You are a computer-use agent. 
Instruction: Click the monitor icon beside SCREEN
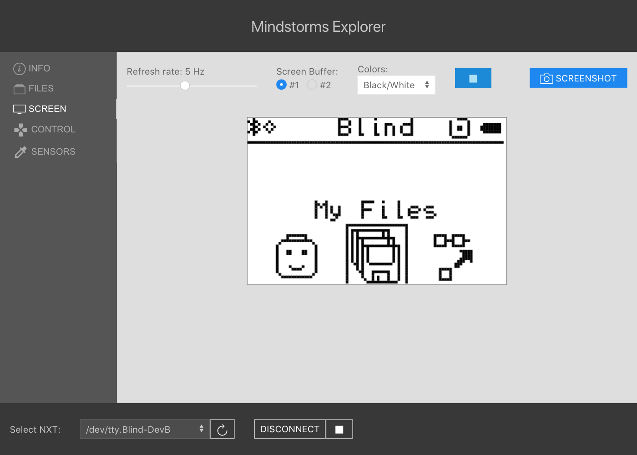coord(20,109)
